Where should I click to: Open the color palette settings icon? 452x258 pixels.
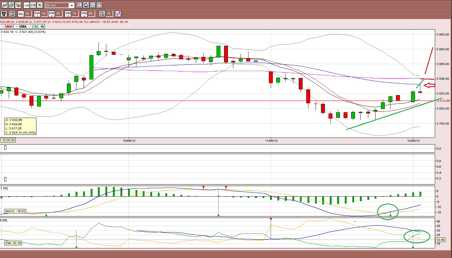(x=86, y=5)
